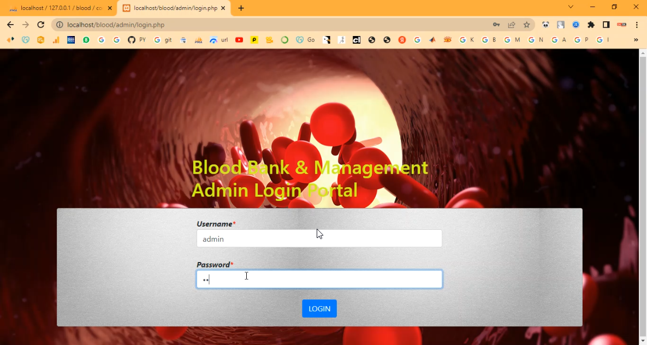
Task: Focus the Password input field
Action: 319,279
